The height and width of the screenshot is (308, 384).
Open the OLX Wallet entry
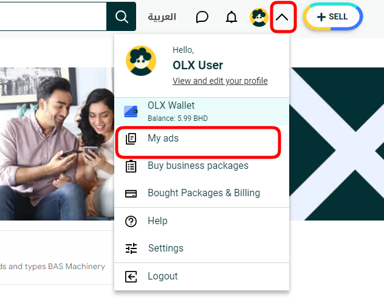click(202, 111)
